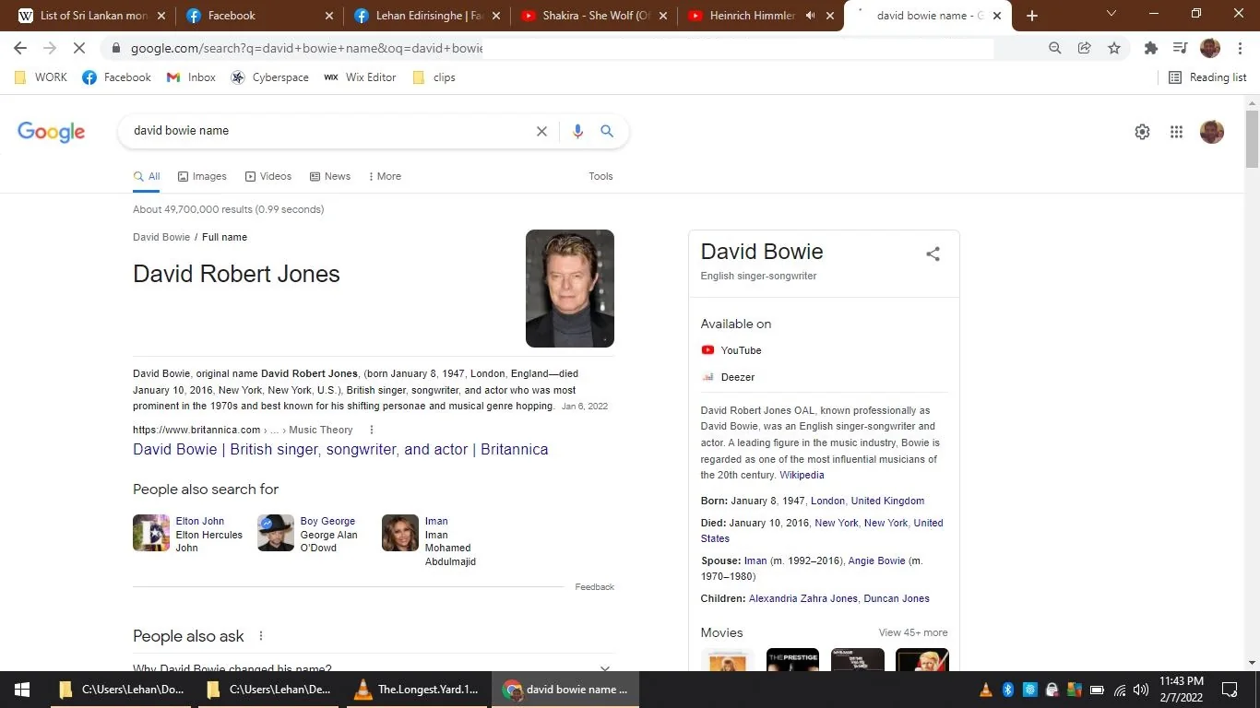Open the three-dot menu beside the Britannica URL
This screenshot has height=708, width=1260.
[372, 430]
